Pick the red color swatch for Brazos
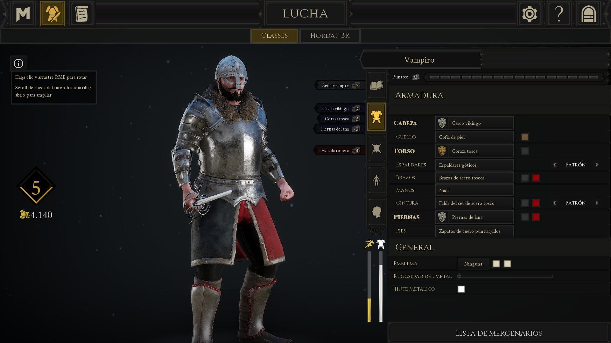Viewport: 611px width, 343px height. (x=536, y=178)
